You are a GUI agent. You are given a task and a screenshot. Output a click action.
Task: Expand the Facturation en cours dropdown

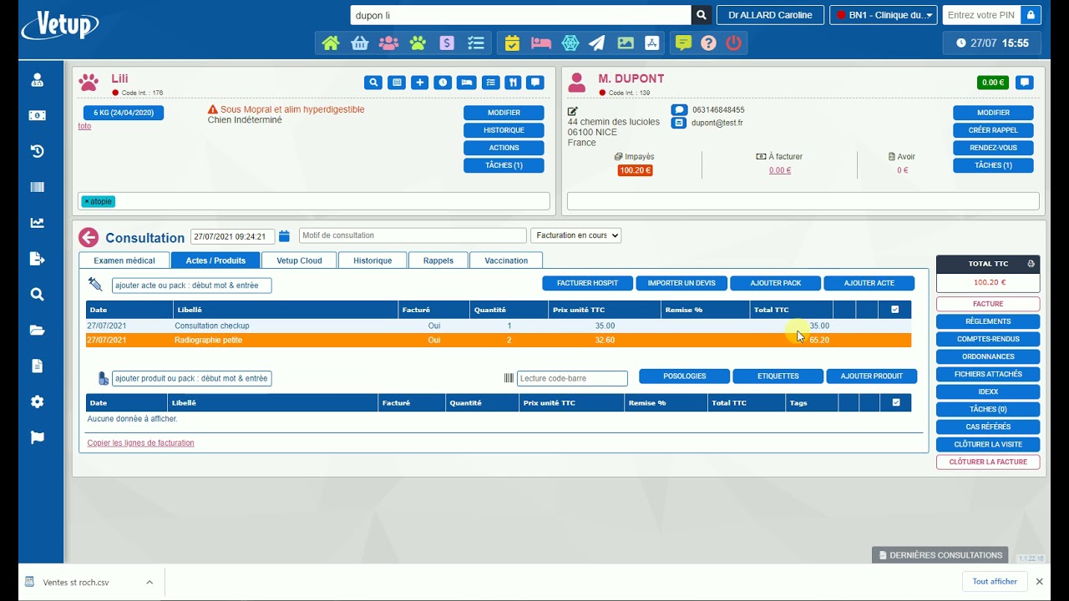tap(576, 235)
